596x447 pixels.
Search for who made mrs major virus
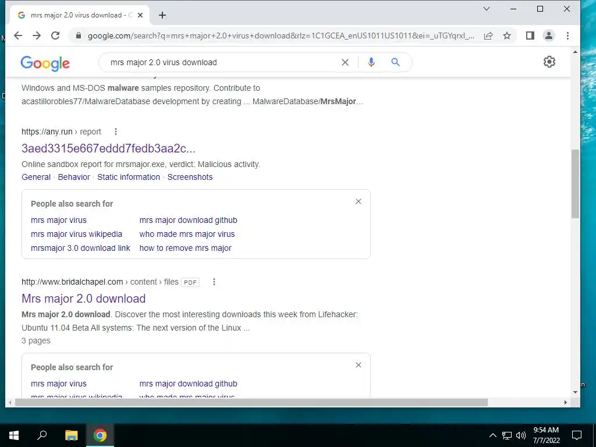(x=187, y=234)
